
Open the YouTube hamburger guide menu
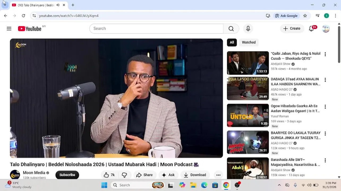(9, 29)
